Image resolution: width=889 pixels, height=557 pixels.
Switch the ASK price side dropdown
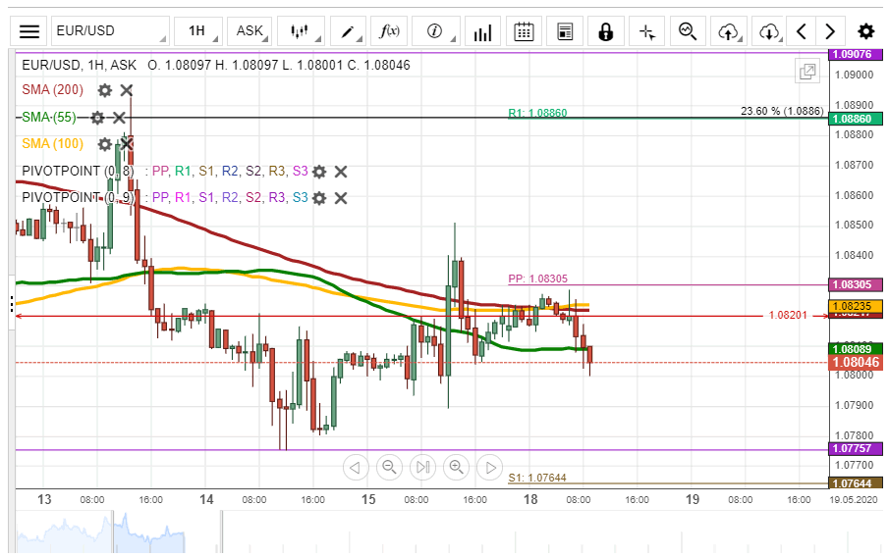[x=250, y=31]
